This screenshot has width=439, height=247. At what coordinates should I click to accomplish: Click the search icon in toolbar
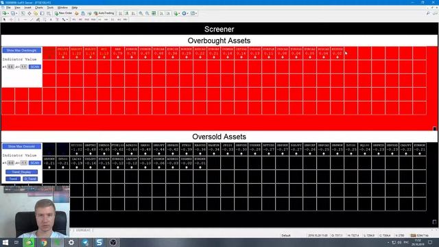428,13
